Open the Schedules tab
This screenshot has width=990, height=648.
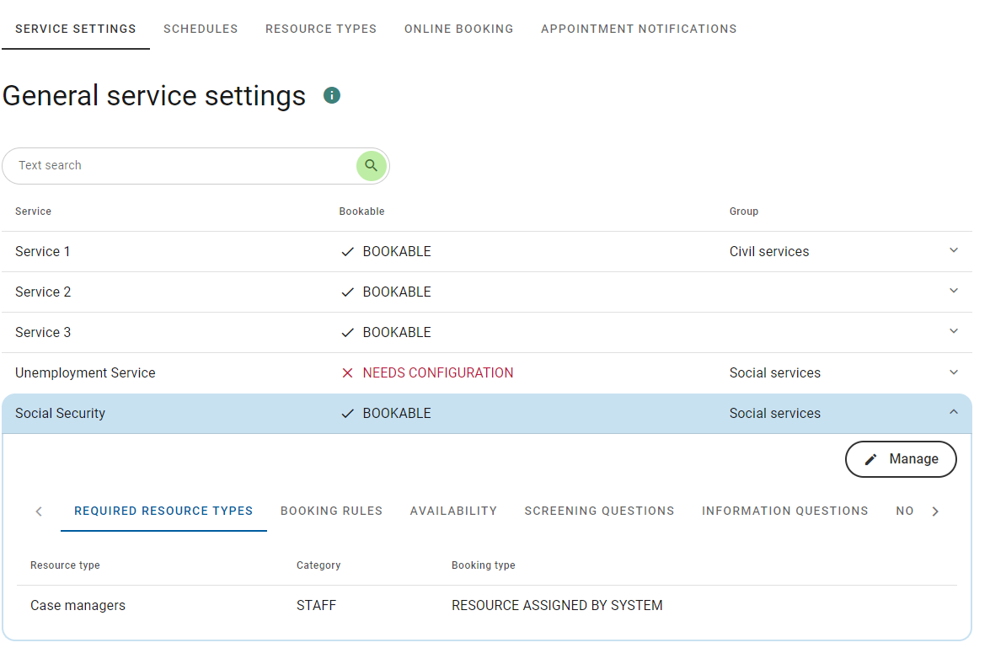pos(201,29)
